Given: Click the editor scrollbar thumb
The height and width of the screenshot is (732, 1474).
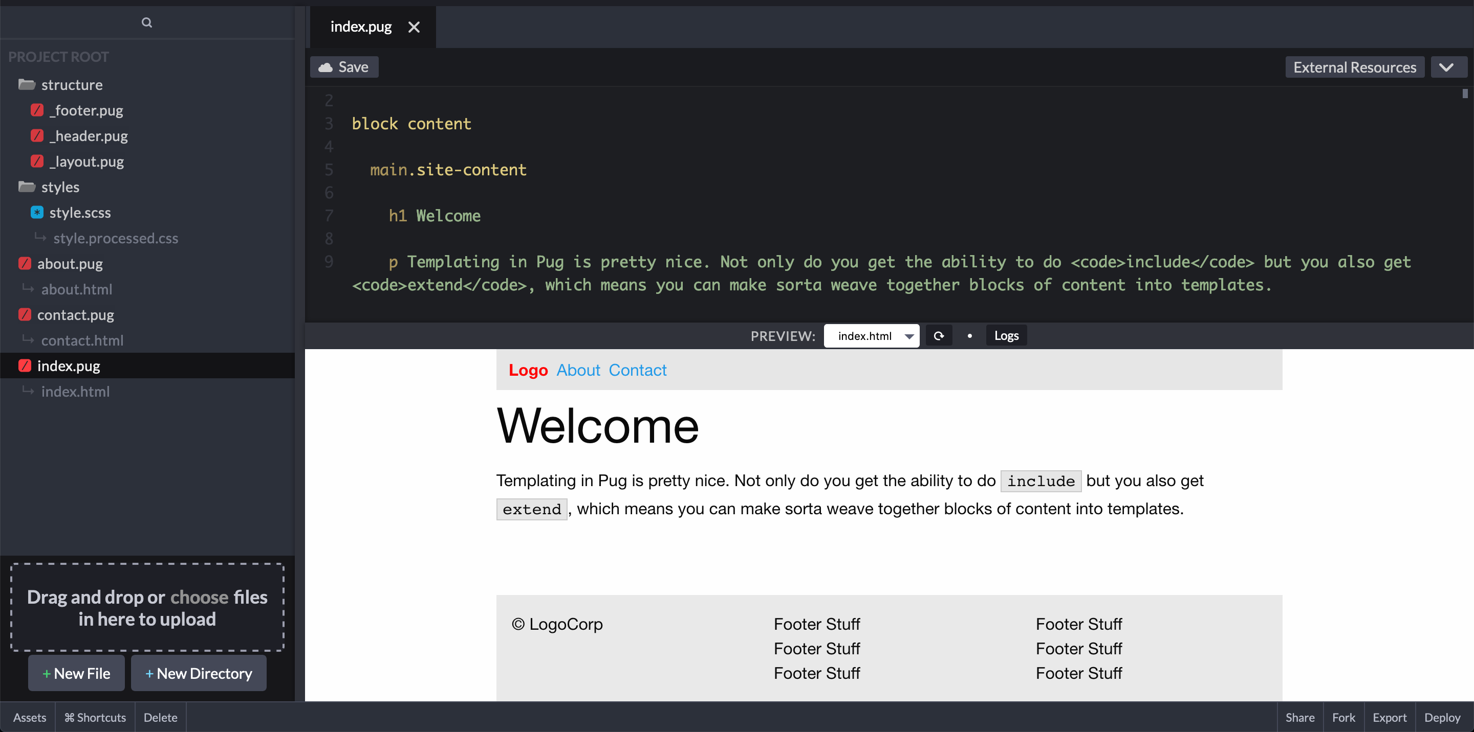Looking at the screenshot, I should tap(1464, 94).
